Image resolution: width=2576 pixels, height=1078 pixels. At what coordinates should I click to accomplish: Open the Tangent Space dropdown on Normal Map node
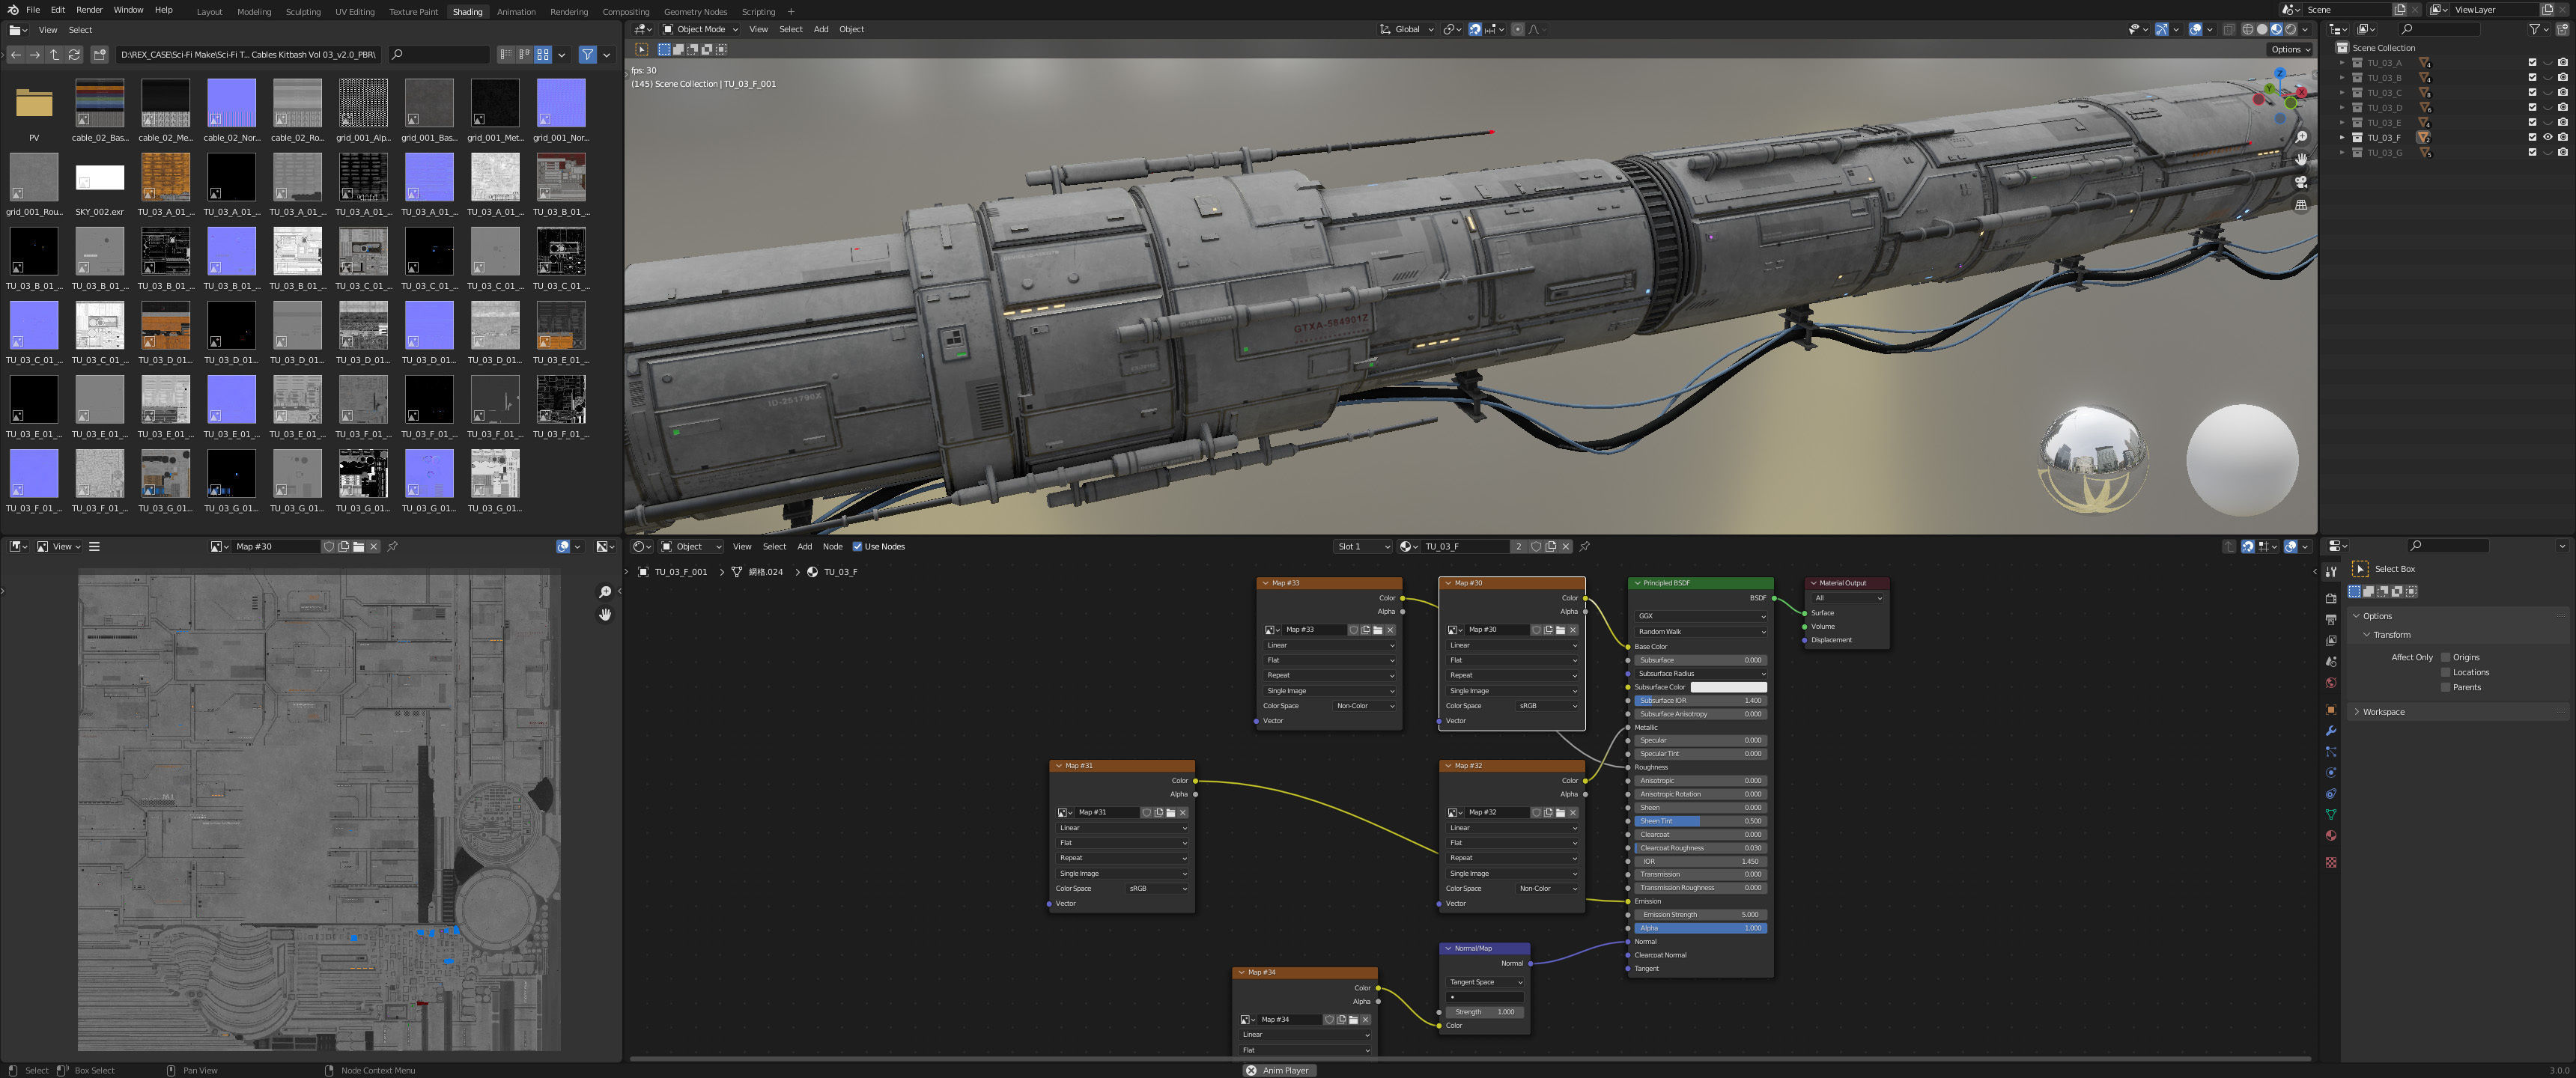coord(1485,982)
